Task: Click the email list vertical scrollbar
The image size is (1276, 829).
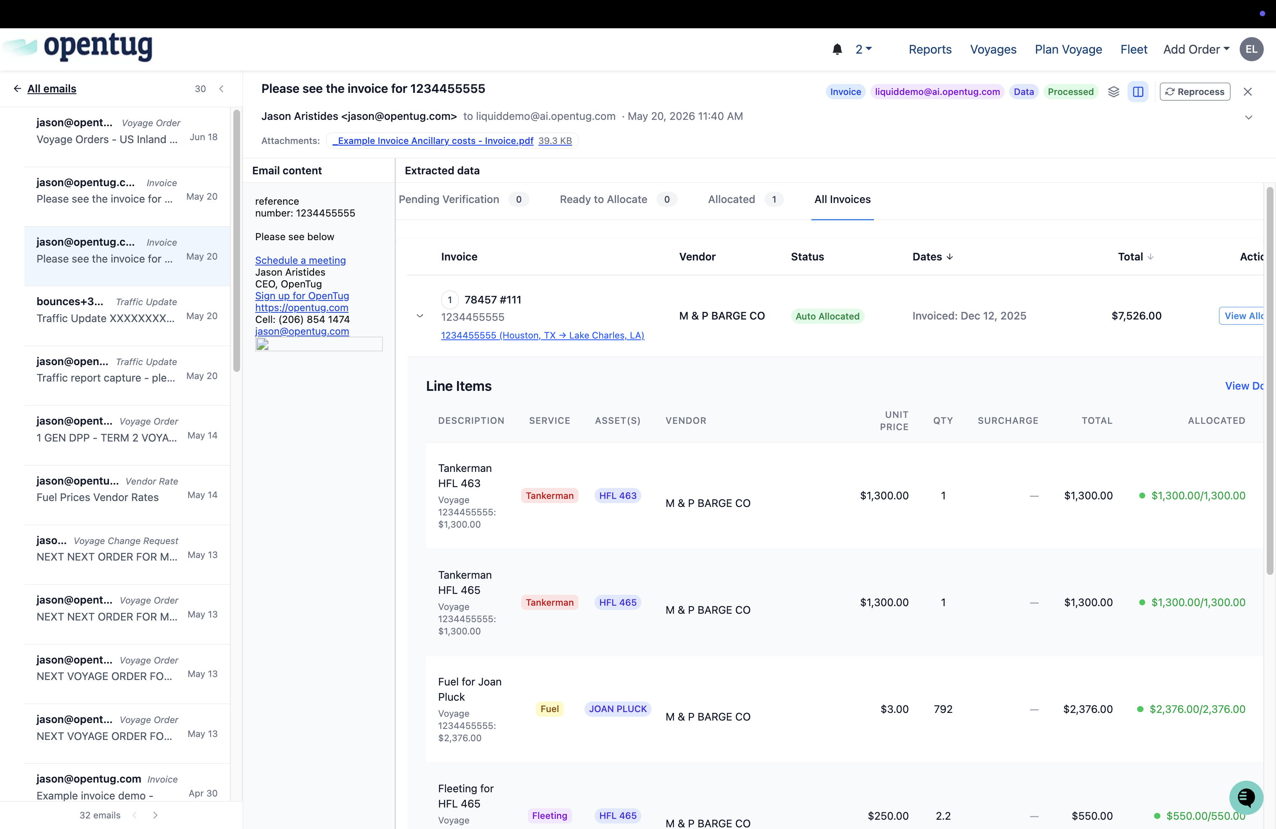Action: tap(236, 241)
